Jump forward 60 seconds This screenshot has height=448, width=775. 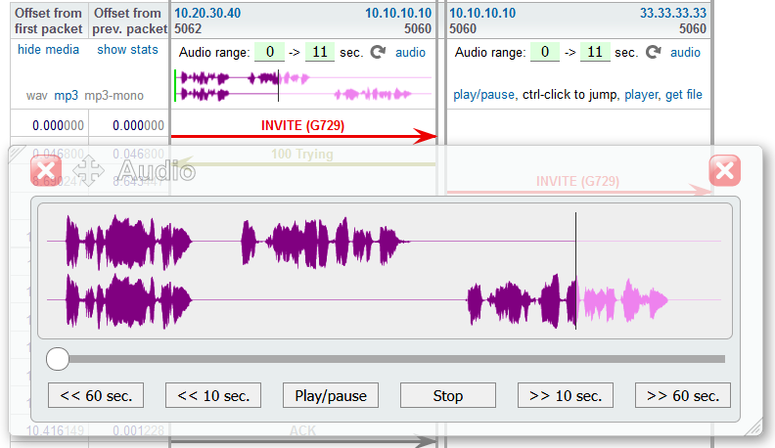[683, 395]
